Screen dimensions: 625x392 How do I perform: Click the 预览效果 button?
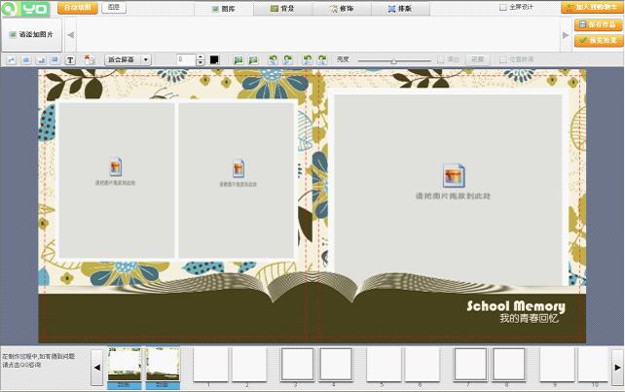click(x=598, y=41)
